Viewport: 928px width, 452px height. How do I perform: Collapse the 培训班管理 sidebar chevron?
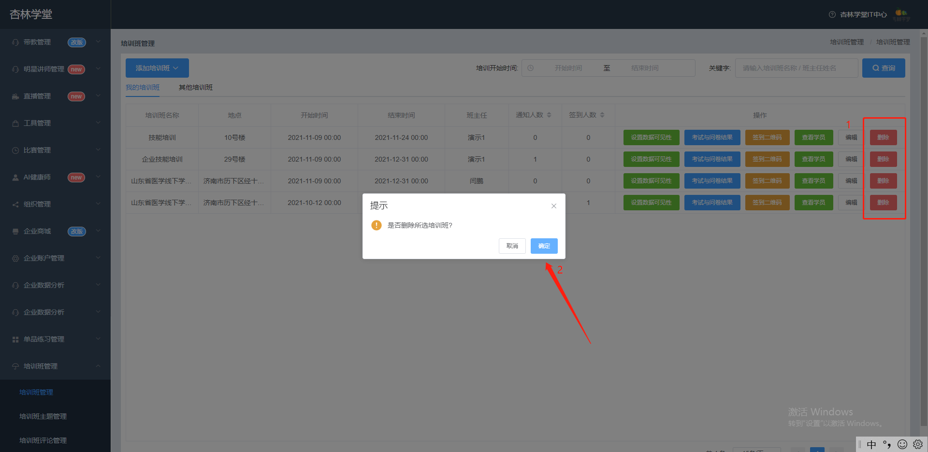tap(98, 366)
